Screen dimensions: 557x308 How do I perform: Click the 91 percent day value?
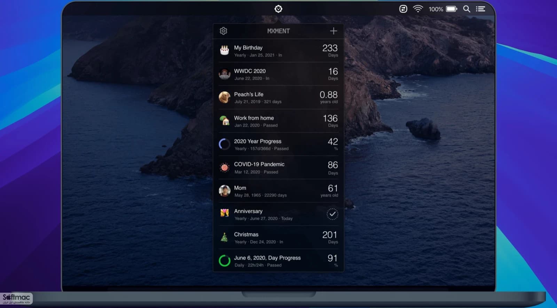coord(332,258)
